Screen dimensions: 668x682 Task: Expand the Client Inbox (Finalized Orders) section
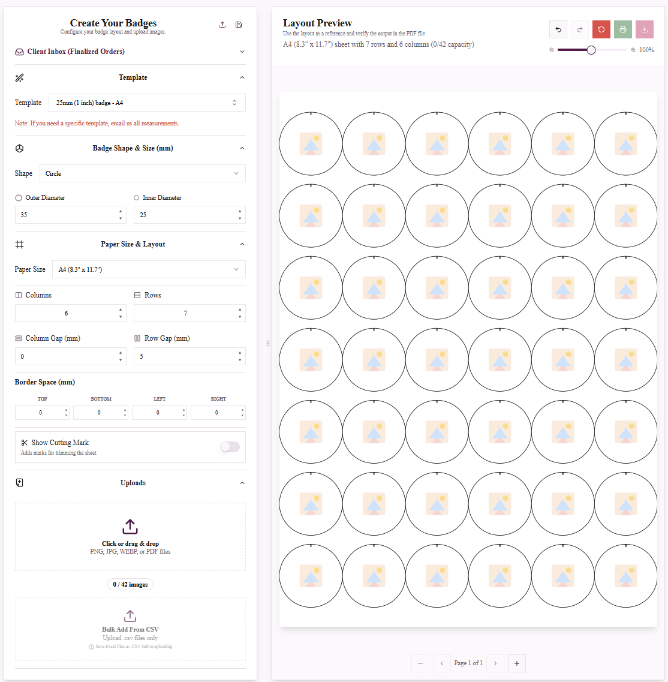click(x=130, y=52)
